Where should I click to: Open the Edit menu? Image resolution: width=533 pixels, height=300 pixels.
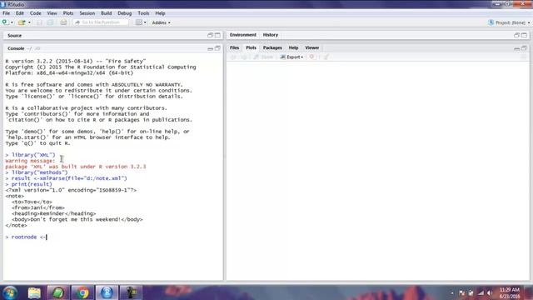pyautogui.click(x=20, y=13)
